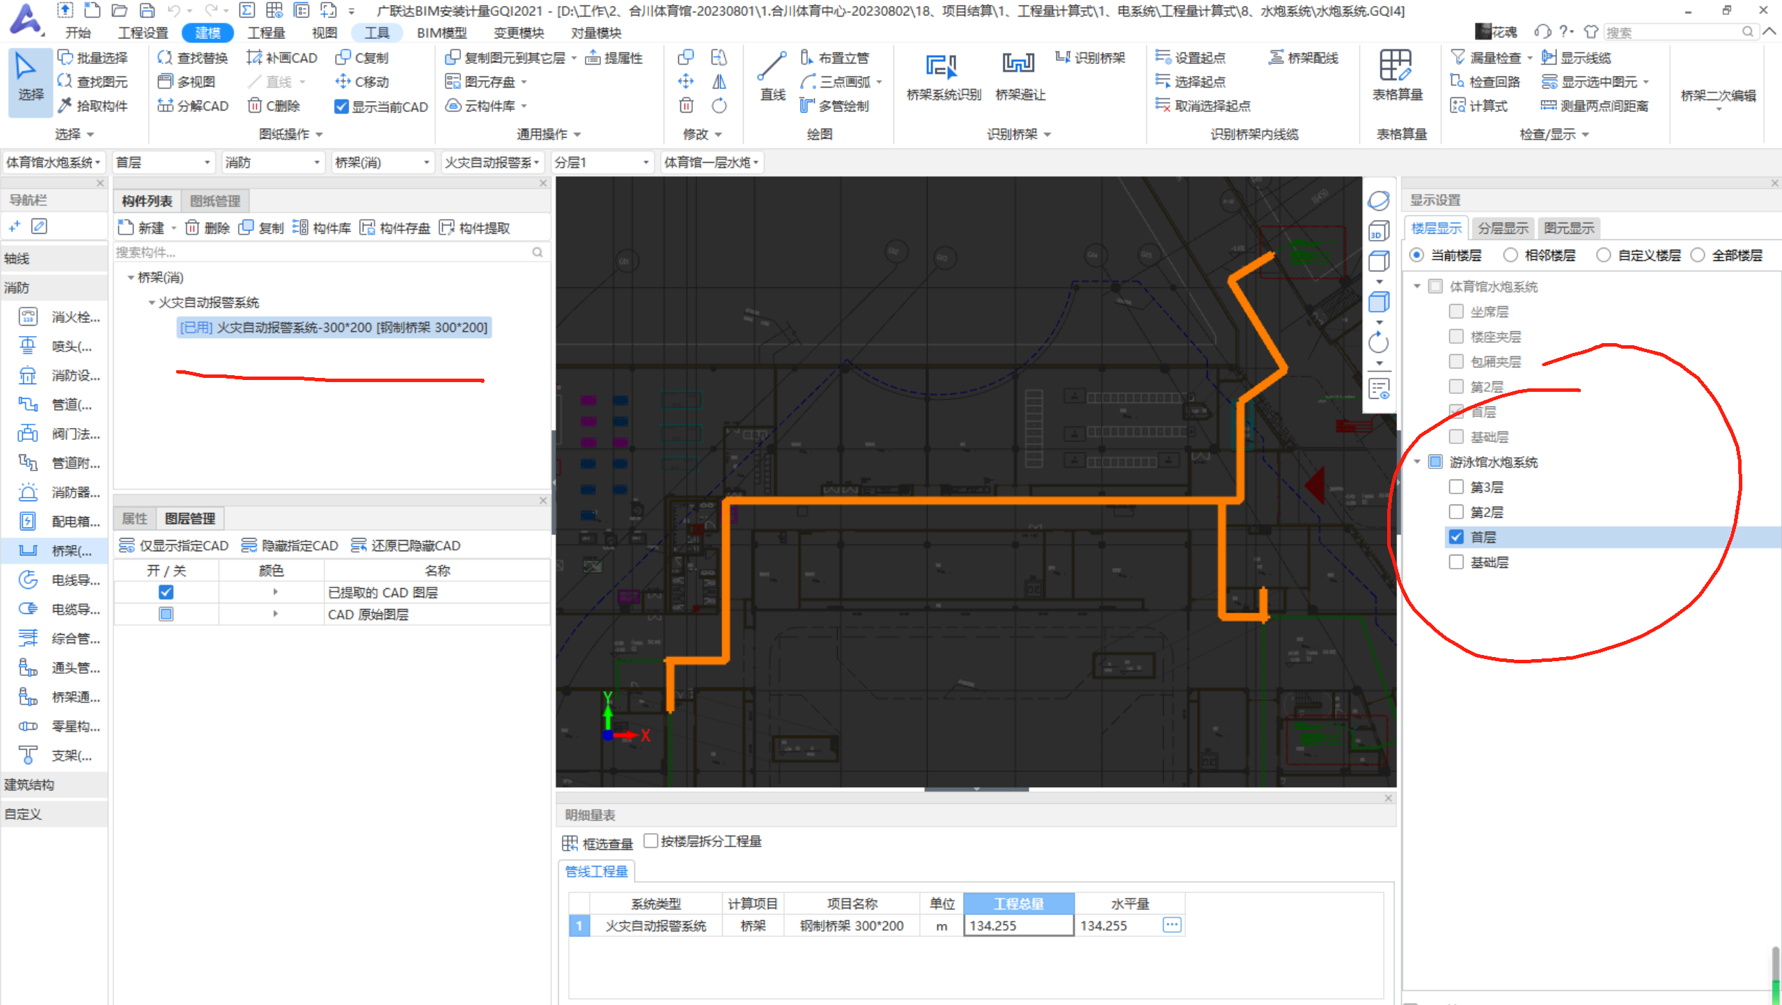
Task: Click 新建 component button
Action: click(143, 228)
